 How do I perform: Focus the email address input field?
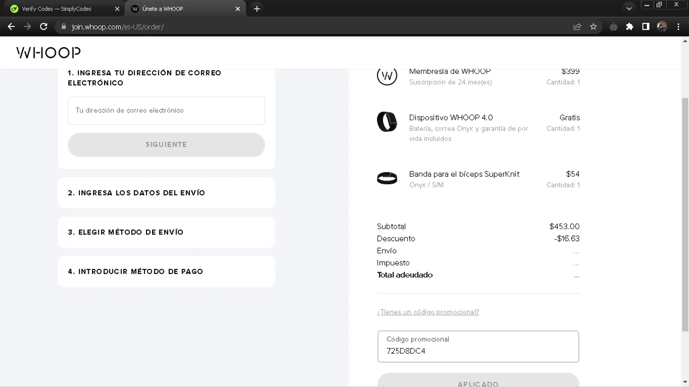166,111
